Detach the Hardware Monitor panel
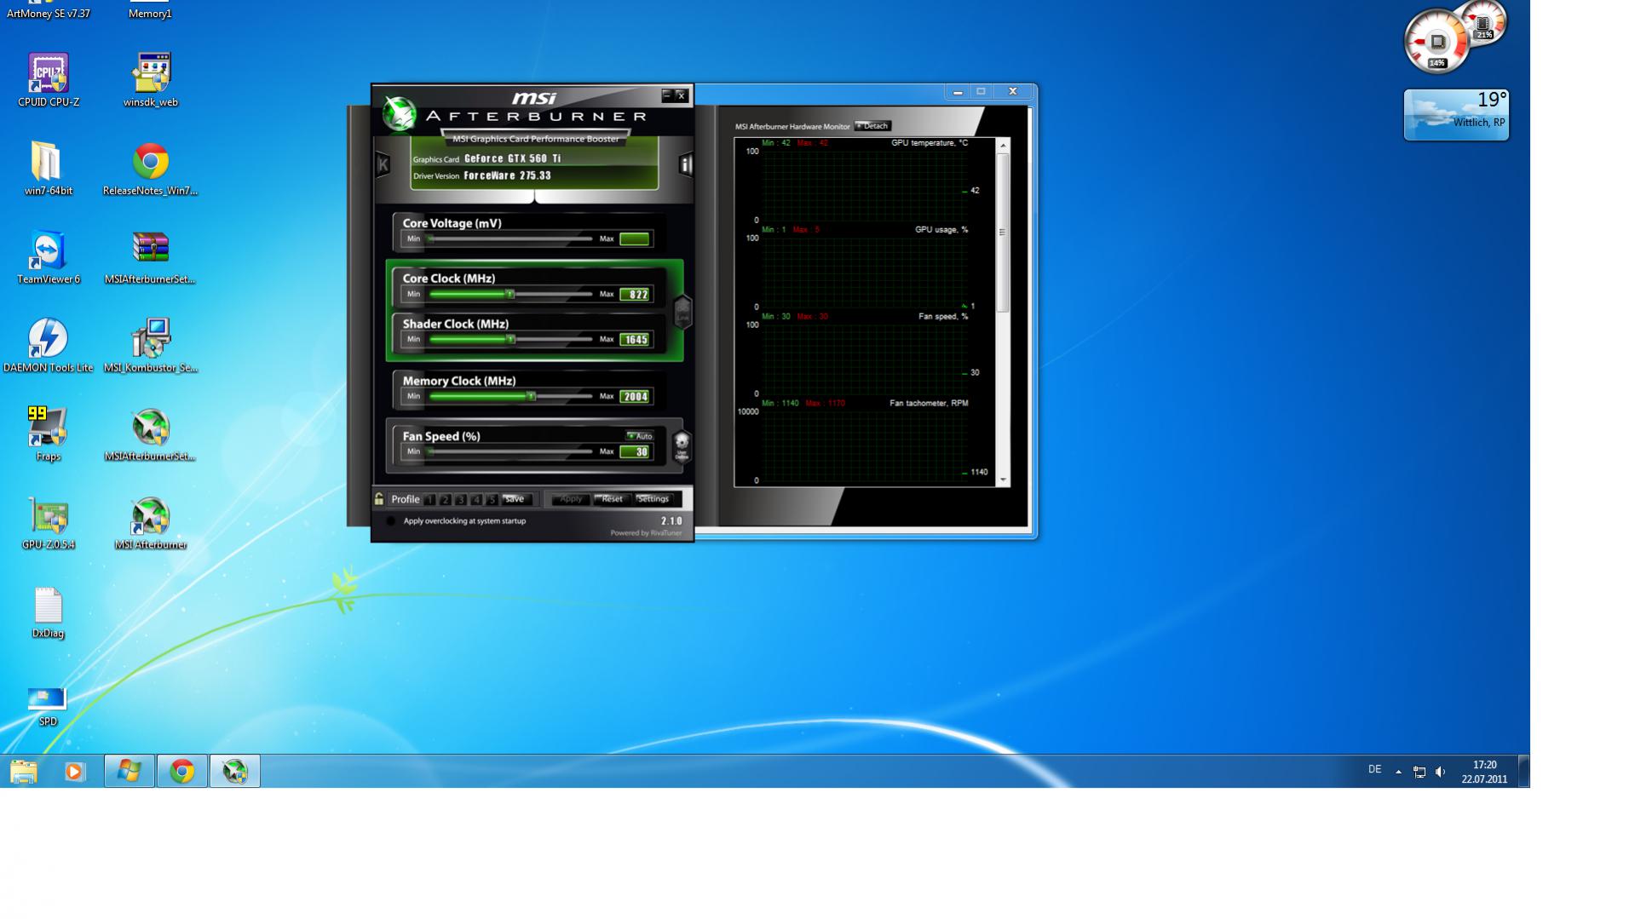This screenshot has width=1635, height=919. (873, 126)
